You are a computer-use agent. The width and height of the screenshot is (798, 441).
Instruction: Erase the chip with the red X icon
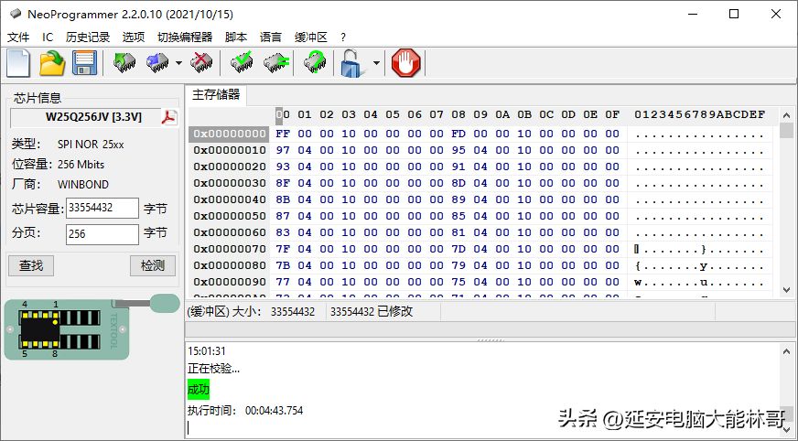click(201, 62)
